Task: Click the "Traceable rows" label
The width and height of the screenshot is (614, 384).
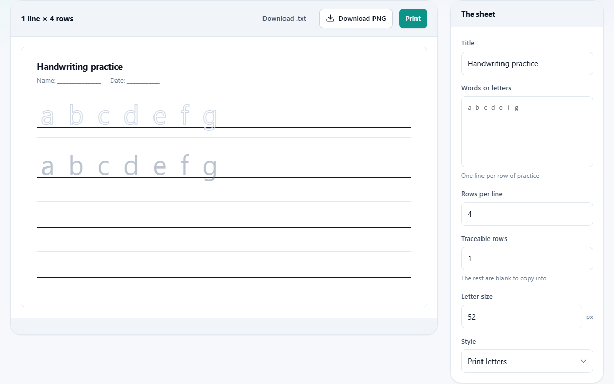Action: tap(484, 238)
